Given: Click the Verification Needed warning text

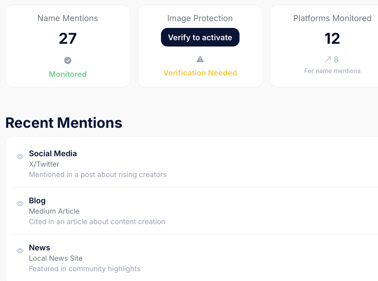Looking at the screenshot, I should tap(200, 73).
